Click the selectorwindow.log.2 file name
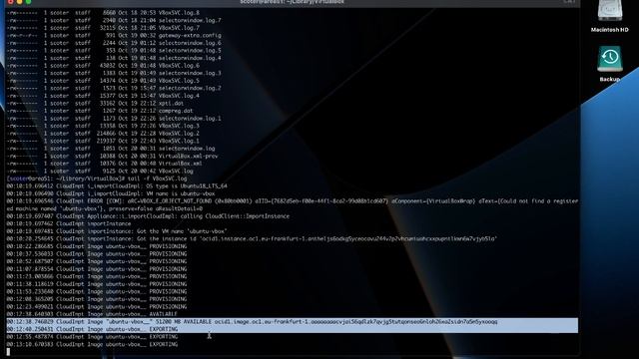 (190, 88)
